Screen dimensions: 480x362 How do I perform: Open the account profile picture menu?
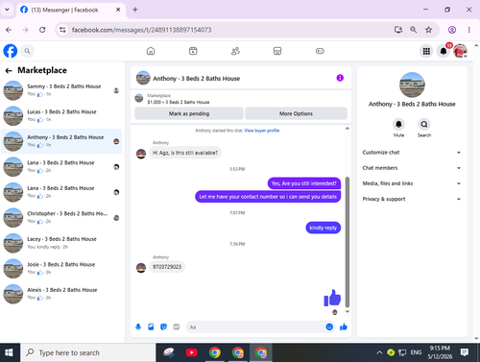pyautogui.click(x=460, y=51)
